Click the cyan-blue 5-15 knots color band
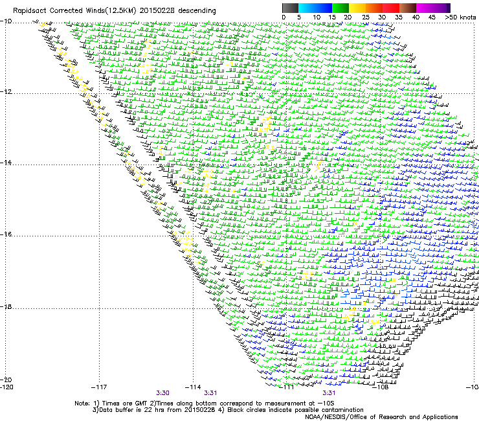 (x=315, y=8)
